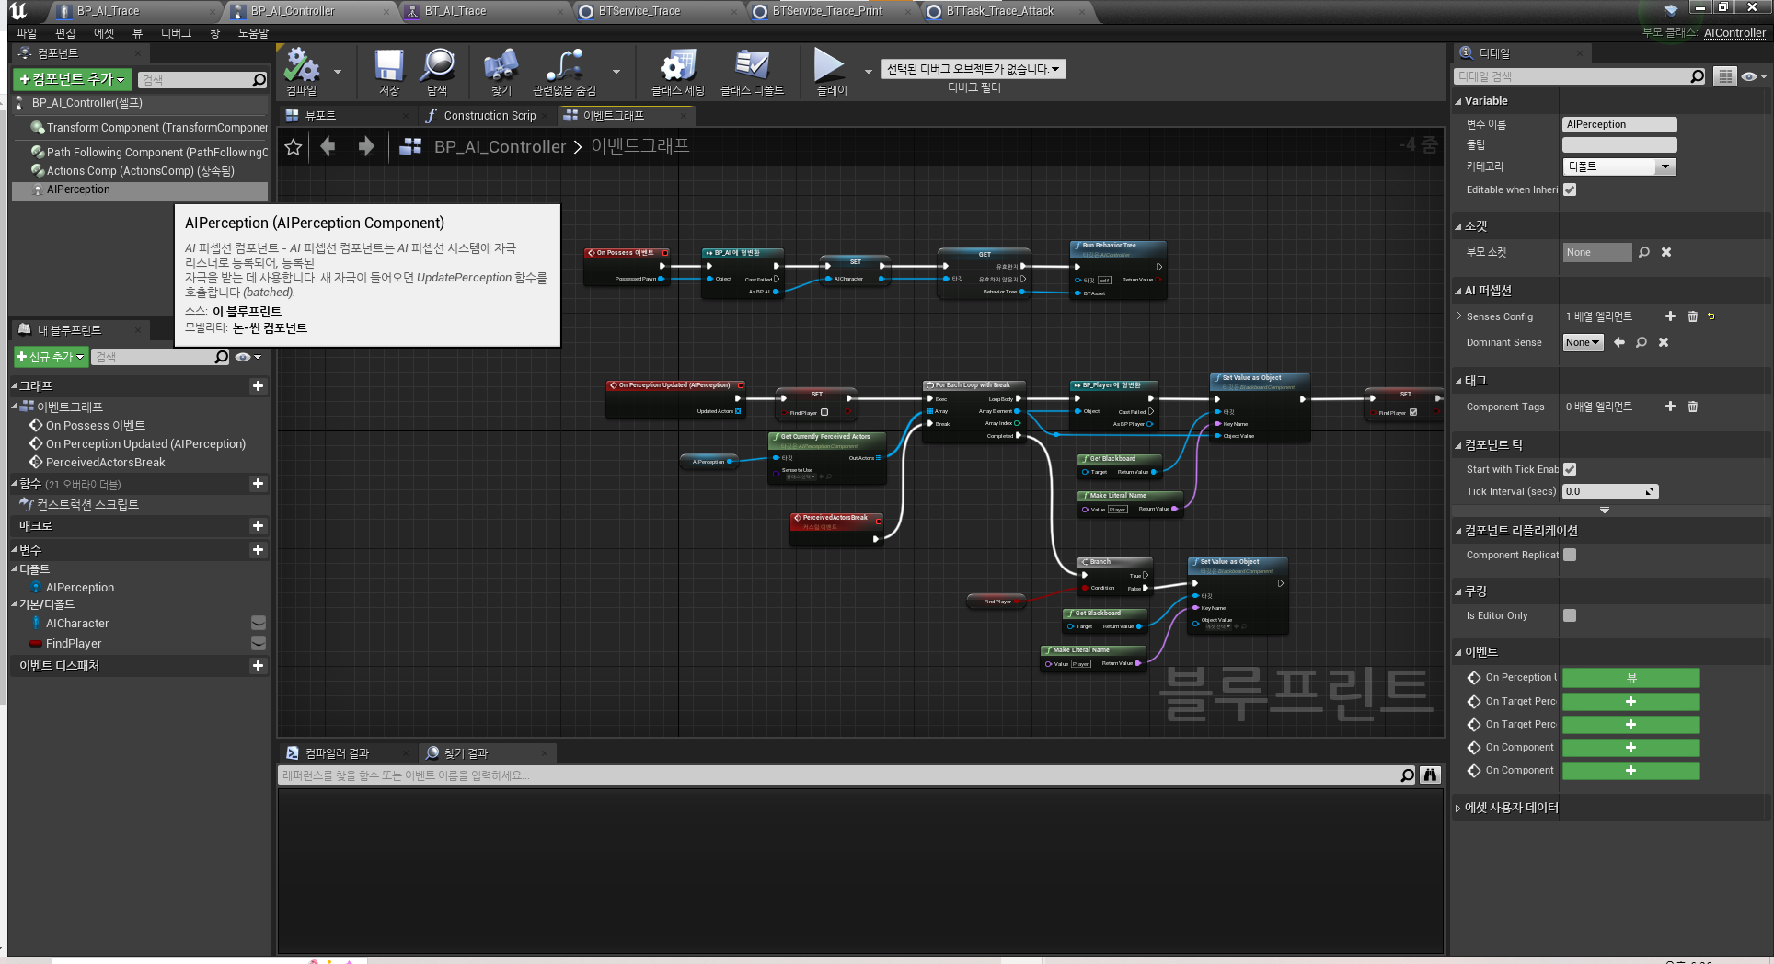The width and height of the screenshot is (1774, 964).
Task: Select PerceivedActorsBreak in event graph list
Action: coord(106,463)
